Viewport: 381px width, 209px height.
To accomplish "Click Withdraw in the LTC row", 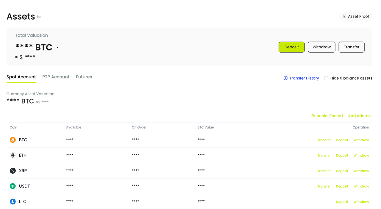I will 361,202.
